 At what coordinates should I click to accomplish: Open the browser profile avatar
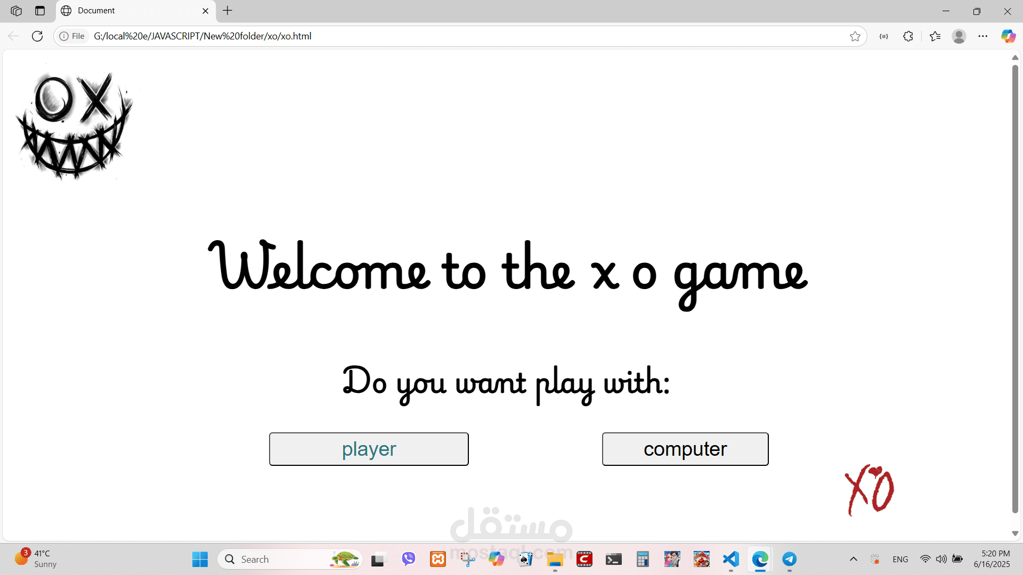point(959,36)
